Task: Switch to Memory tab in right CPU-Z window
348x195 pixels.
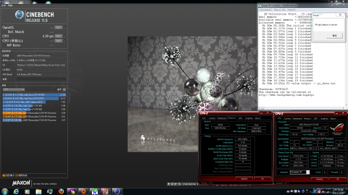Action: 307,119
